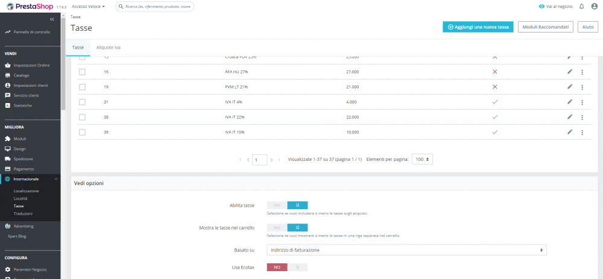Open Advertising in the sidebar
Image resolution: width=603 pixels, height=279 pixels.
coord(24,226)
